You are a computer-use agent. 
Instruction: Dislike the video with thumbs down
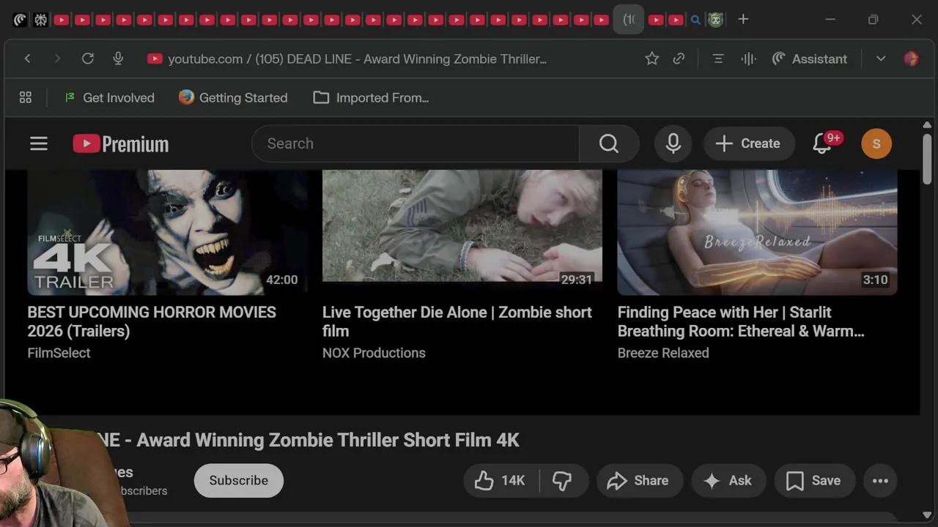(563, 481)
